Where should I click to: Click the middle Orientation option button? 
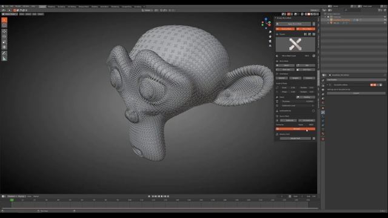(x=295, y=78)
